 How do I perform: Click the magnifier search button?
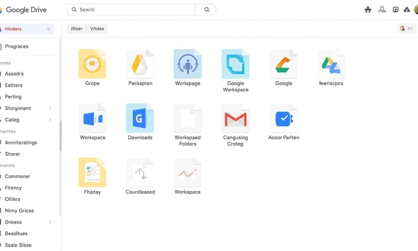[207, 10]
